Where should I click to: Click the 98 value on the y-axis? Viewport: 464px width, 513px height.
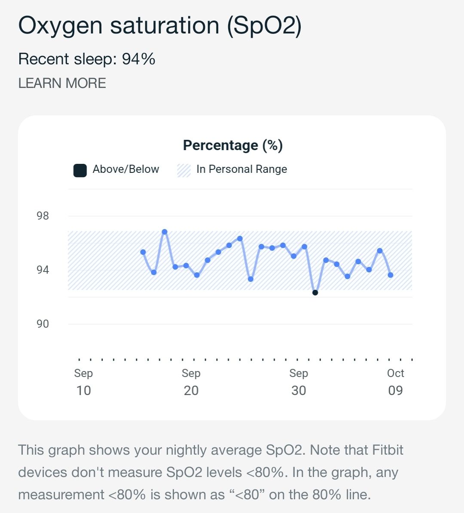click(43, 216)
